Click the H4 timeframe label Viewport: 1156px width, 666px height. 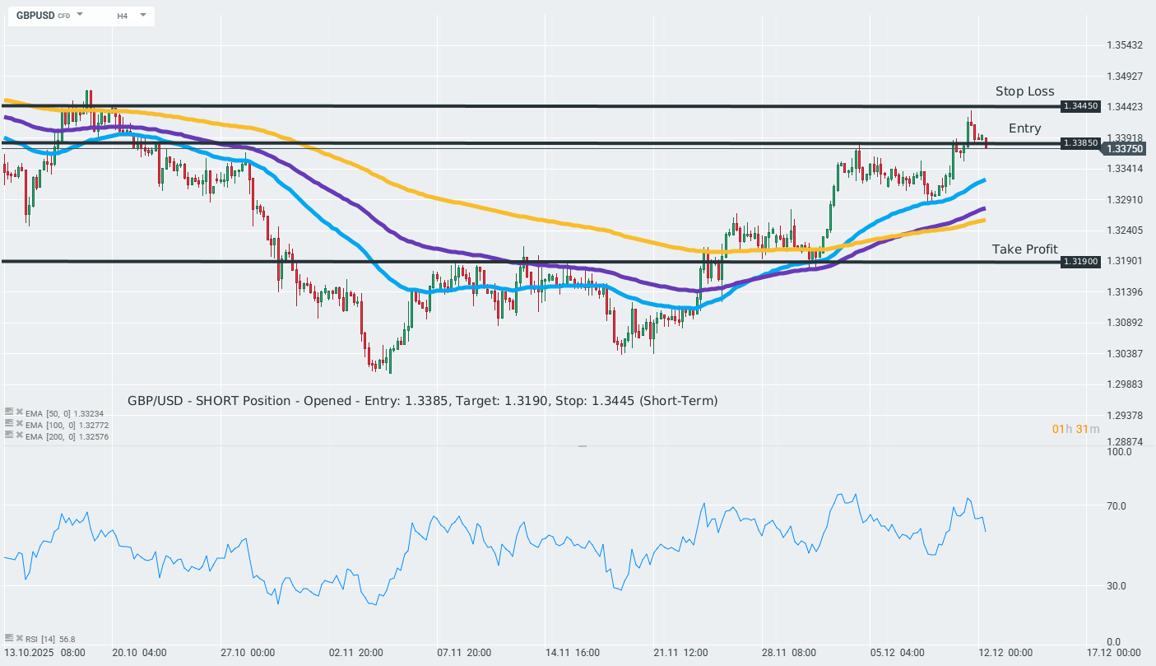122,16
